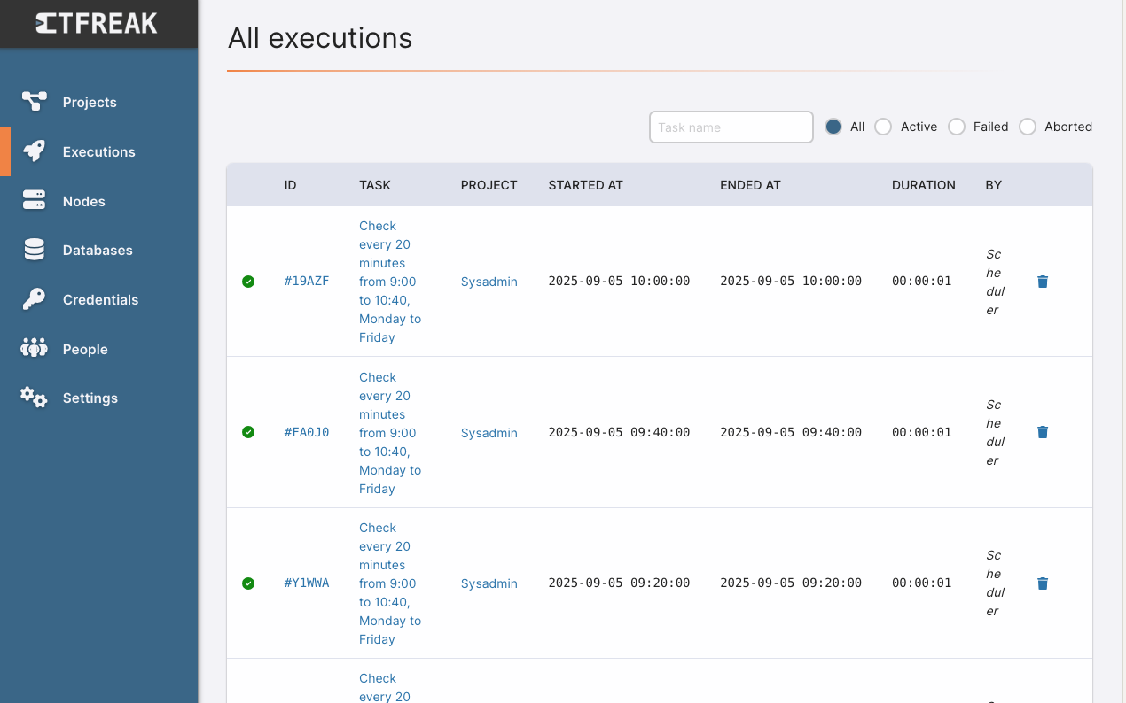The height and width of the screenshot is (703, 1126).
Task: Open Sysadmin project in #FA0J0 row
Action: click(489, 433)
